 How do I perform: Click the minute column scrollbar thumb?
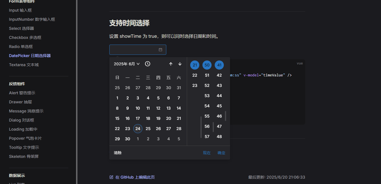(x=213, y=127)
